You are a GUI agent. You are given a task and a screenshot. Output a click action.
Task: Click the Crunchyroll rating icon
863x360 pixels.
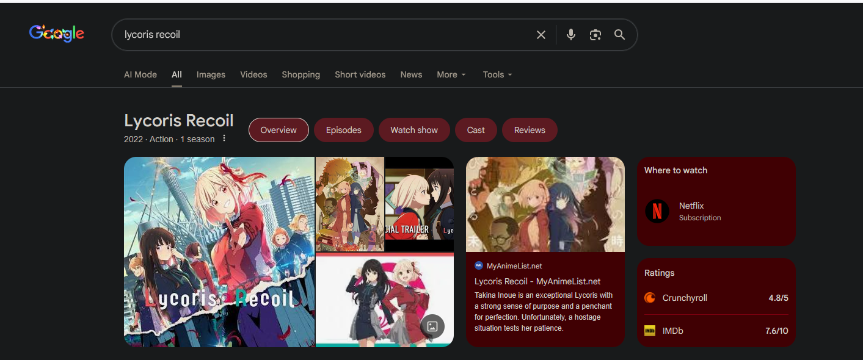pos(650,298)
